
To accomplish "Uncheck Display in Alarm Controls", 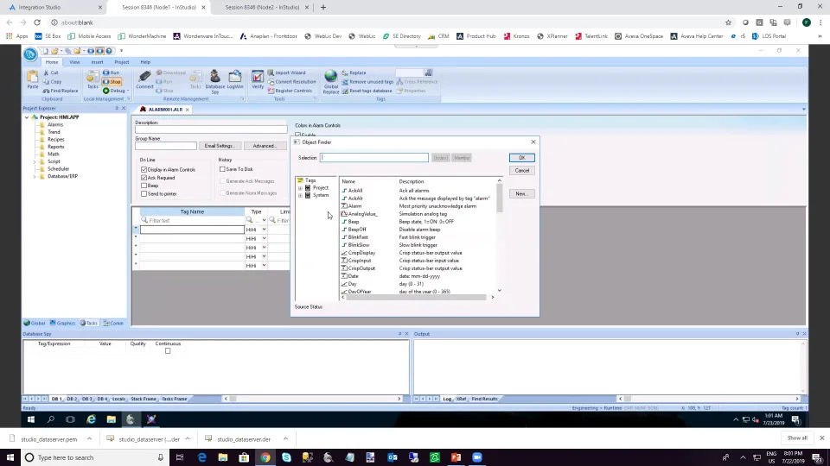I will [x=144, y=170].
